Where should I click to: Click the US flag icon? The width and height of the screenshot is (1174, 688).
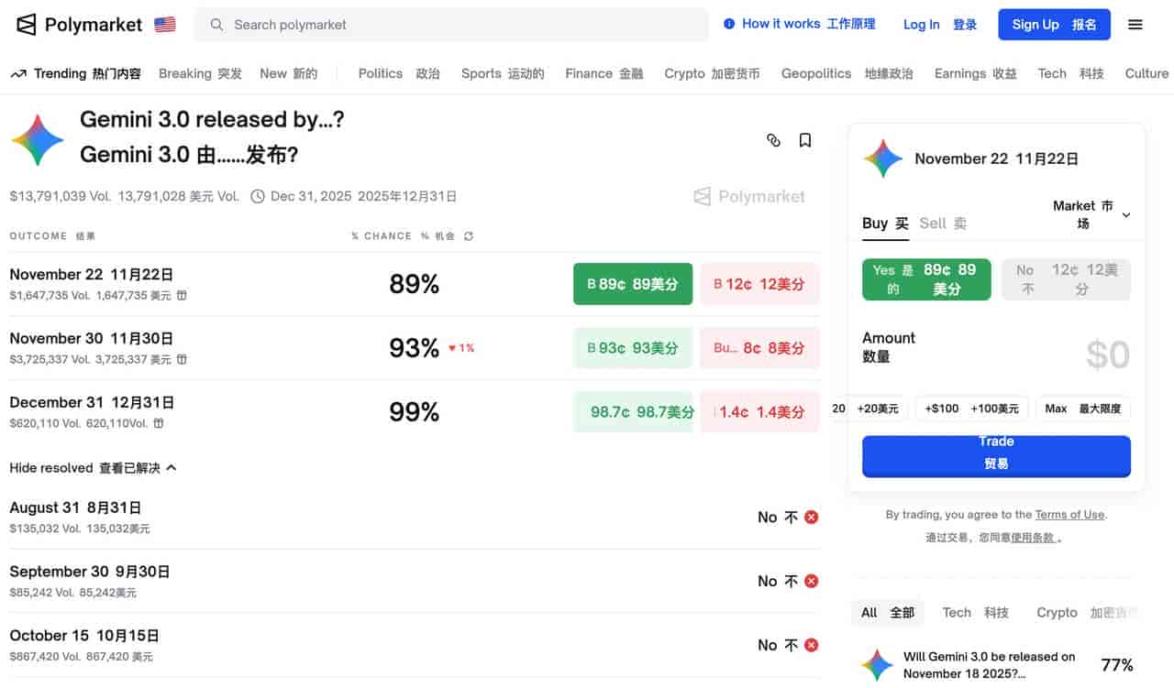click(165, 25)
